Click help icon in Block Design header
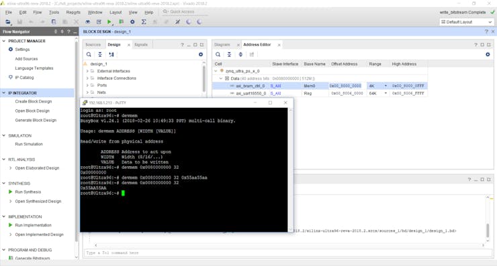Viewport: 497px width, 266px height. (486, 31)
